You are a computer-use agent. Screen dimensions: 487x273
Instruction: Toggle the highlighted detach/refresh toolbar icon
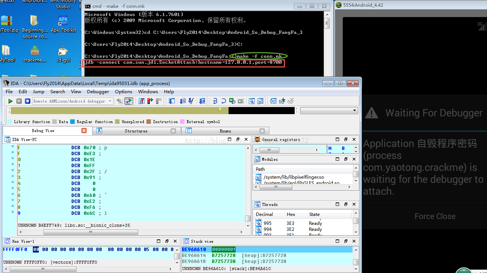point(128,101)
